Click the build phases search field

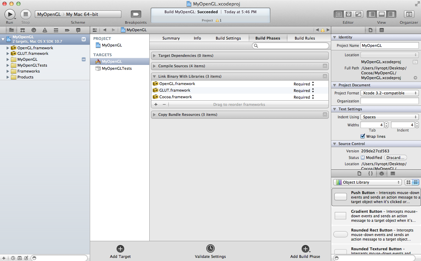(290, 46)
